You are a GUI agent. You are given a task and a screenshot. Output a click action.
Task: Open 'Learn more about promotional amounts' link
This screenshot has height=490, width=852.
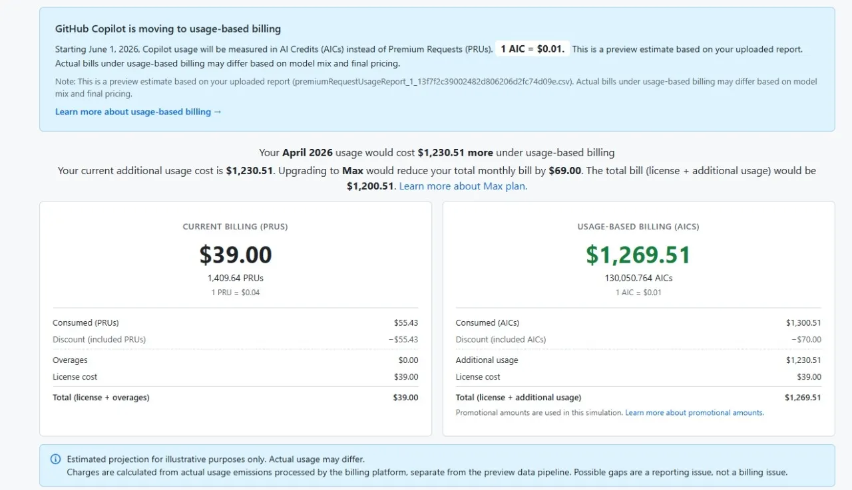tap(694, 413)
